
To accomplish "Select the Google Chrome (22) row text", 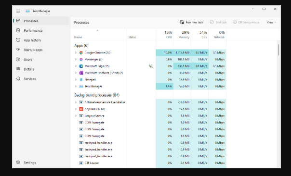I will [97, 52].
